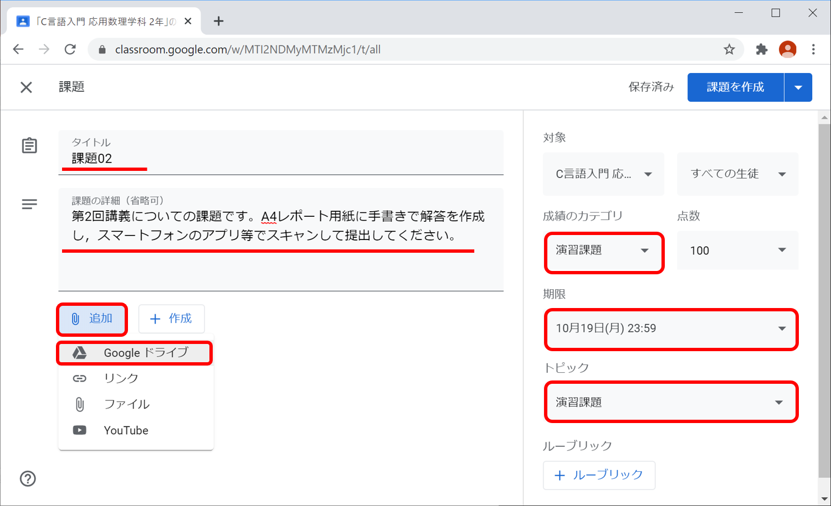Bookmark this page with the star icon
This screenshot has height=506, width=831.
tap(729, 49)
